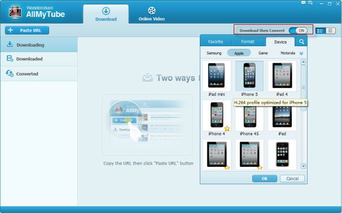Click the scroll down arrow in device list
The image size is (342, 213).
[x=303, y=166]
